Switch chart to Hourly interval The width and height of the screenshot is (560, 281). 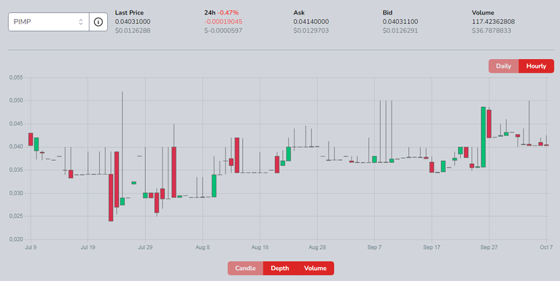tap(536, 66)
